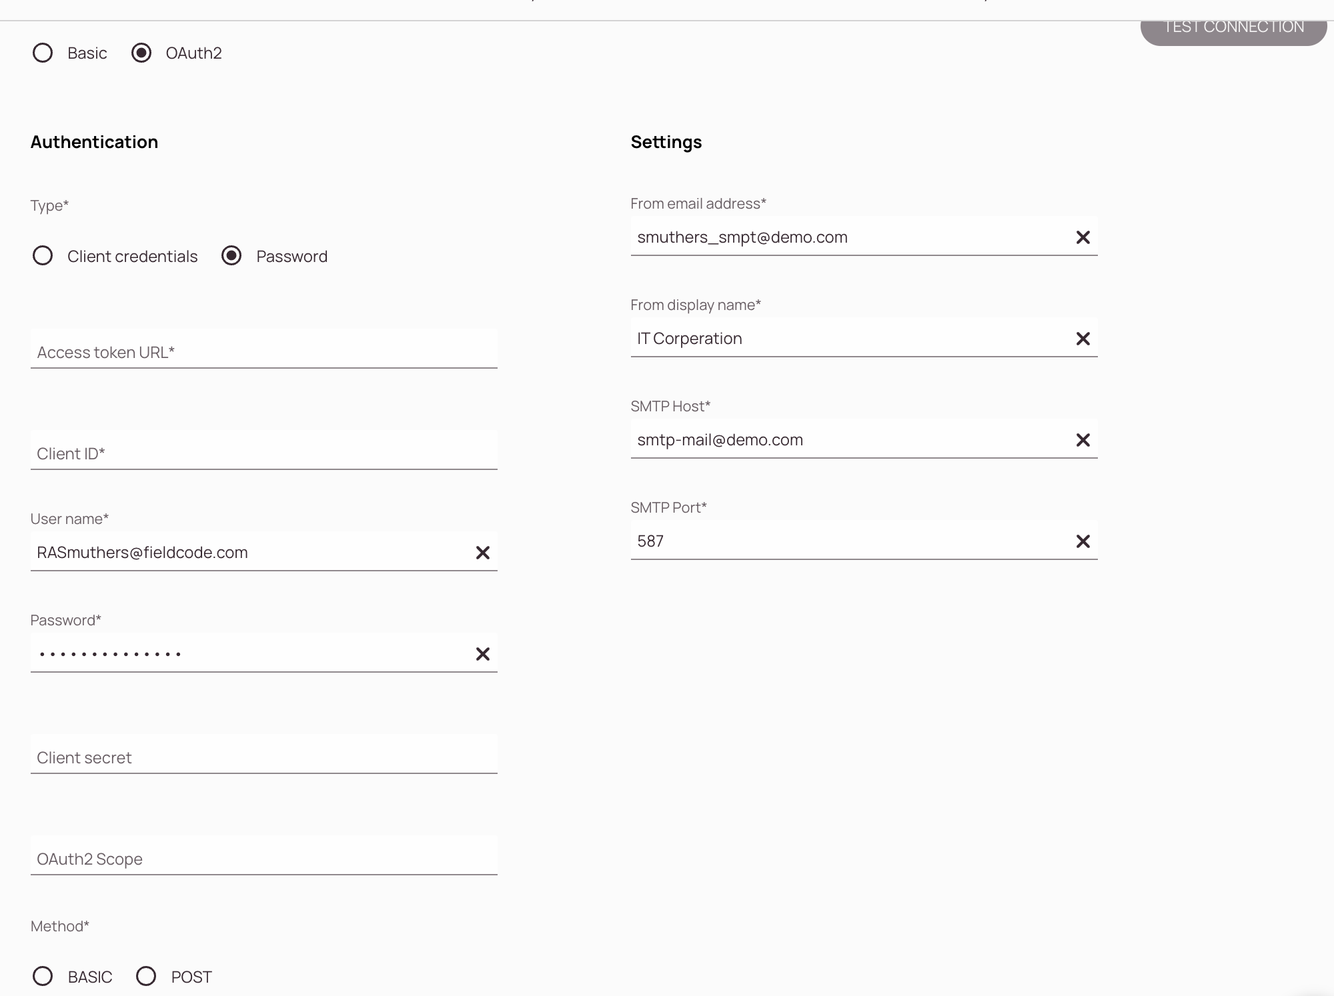Click the Settings heading
This screenshot has height=996, width=1334.
666,142
